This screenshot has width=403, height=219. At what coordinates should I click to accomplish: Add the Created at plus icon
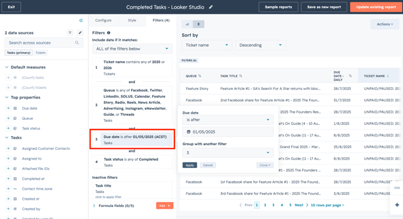click(x=8, y=199)
